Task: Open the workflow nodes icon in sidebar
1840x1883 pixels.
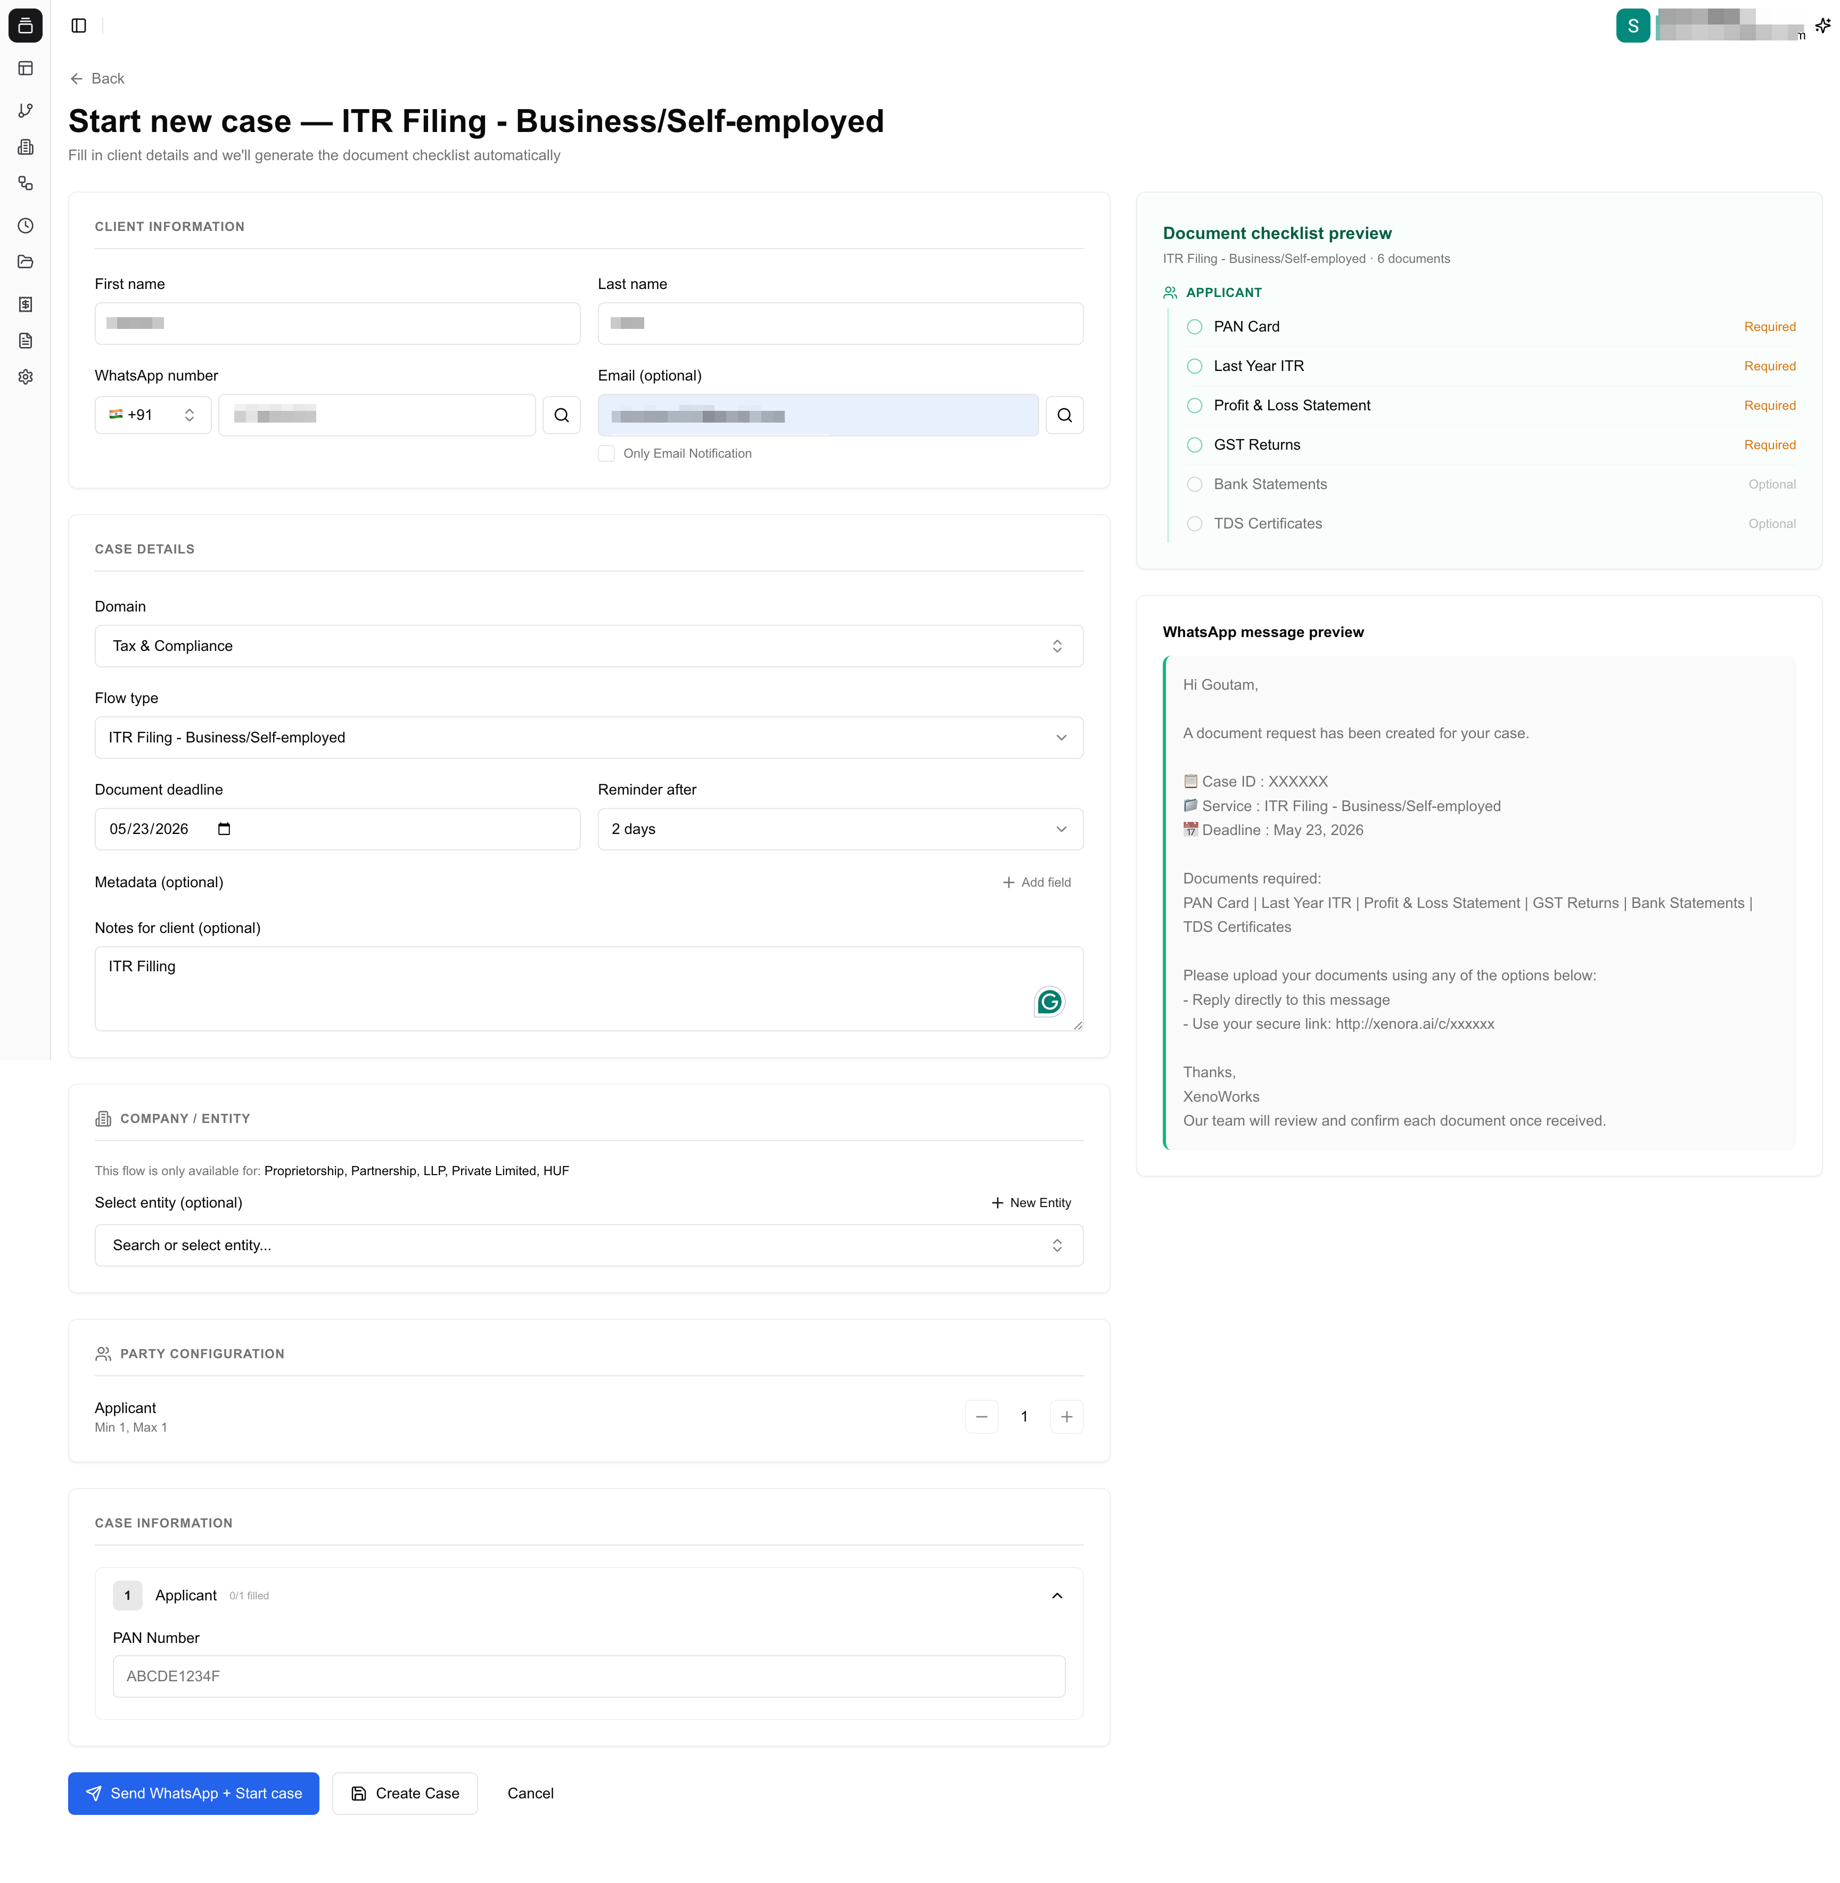Action: [26, 184]
